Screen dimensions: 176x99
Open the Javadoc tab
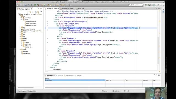pos(59,76)
